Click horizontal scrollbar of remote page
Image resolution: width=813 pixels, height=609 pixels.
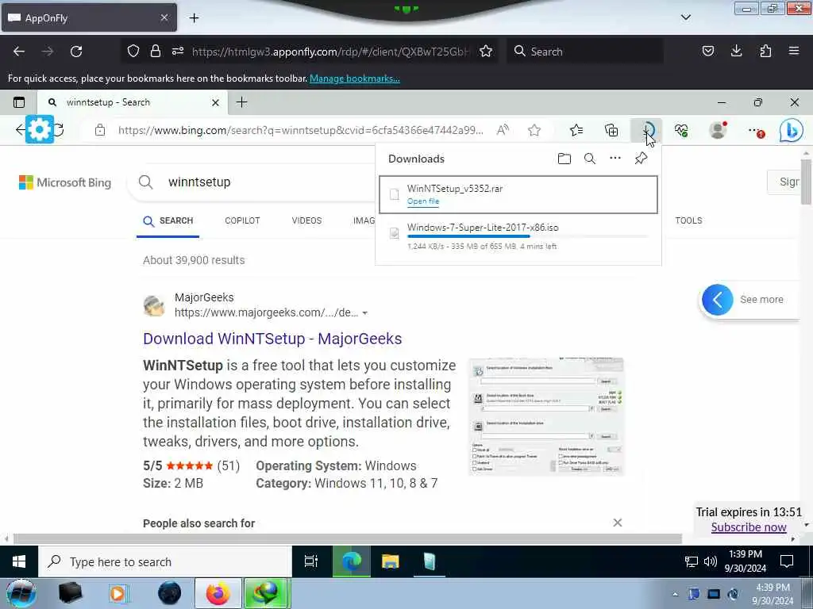point(348,538)
